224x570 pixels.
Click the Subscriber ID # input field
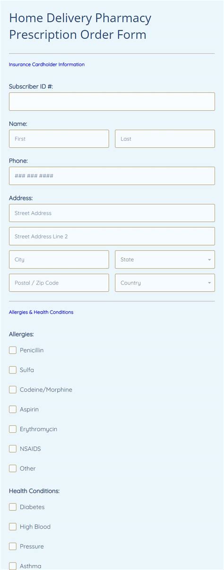pyautogui.click(x=112, y=101)
